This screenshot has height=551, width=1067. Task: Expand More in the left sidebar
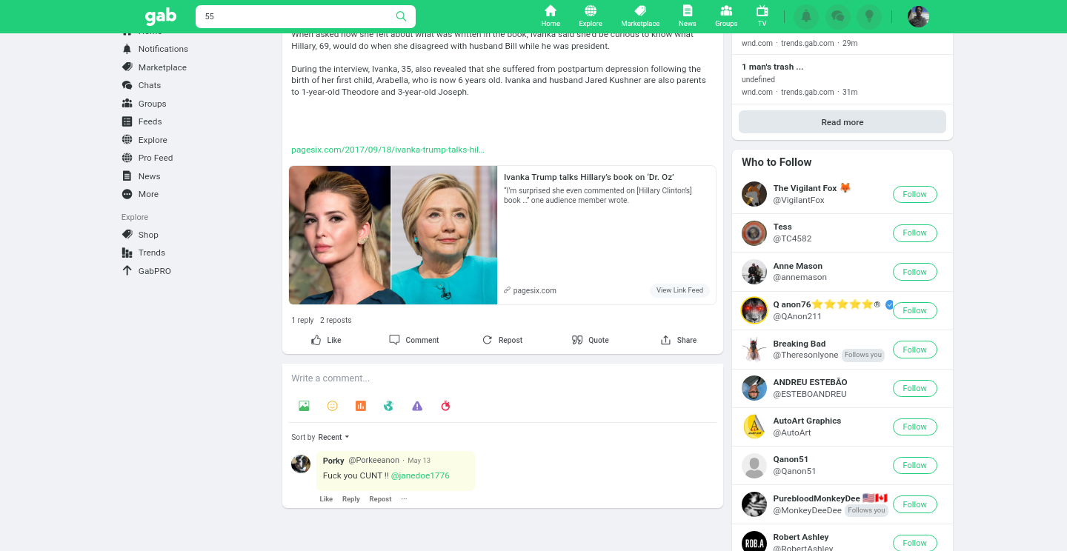pos(140,194)
